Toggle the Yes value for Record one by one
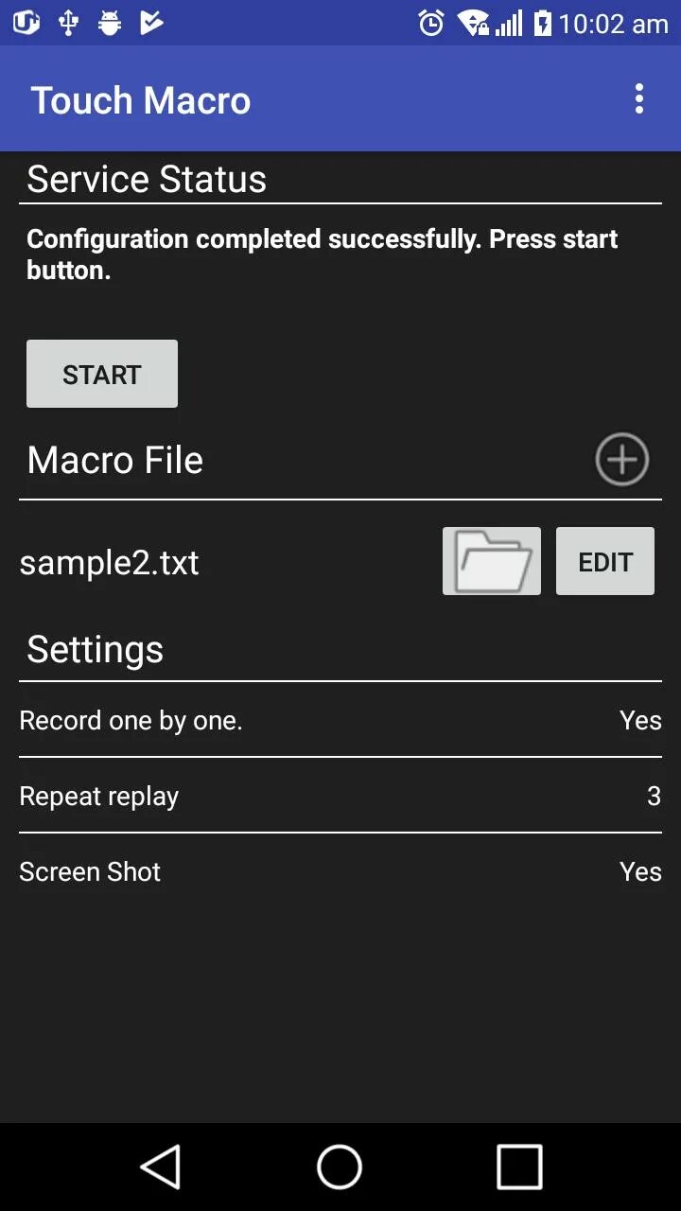This screenshot has height=1211, width=681. coord(640,721)
